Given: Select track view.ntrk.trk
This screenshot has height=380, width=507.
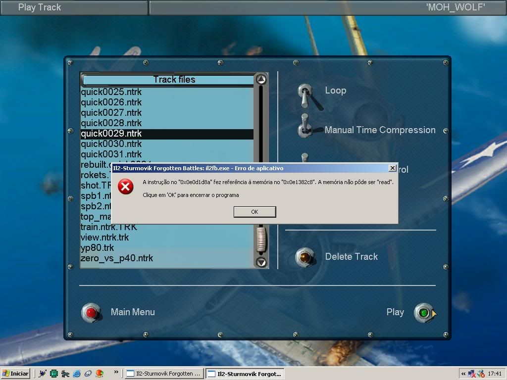Looking at the screenshot, I should click(167, 237).
